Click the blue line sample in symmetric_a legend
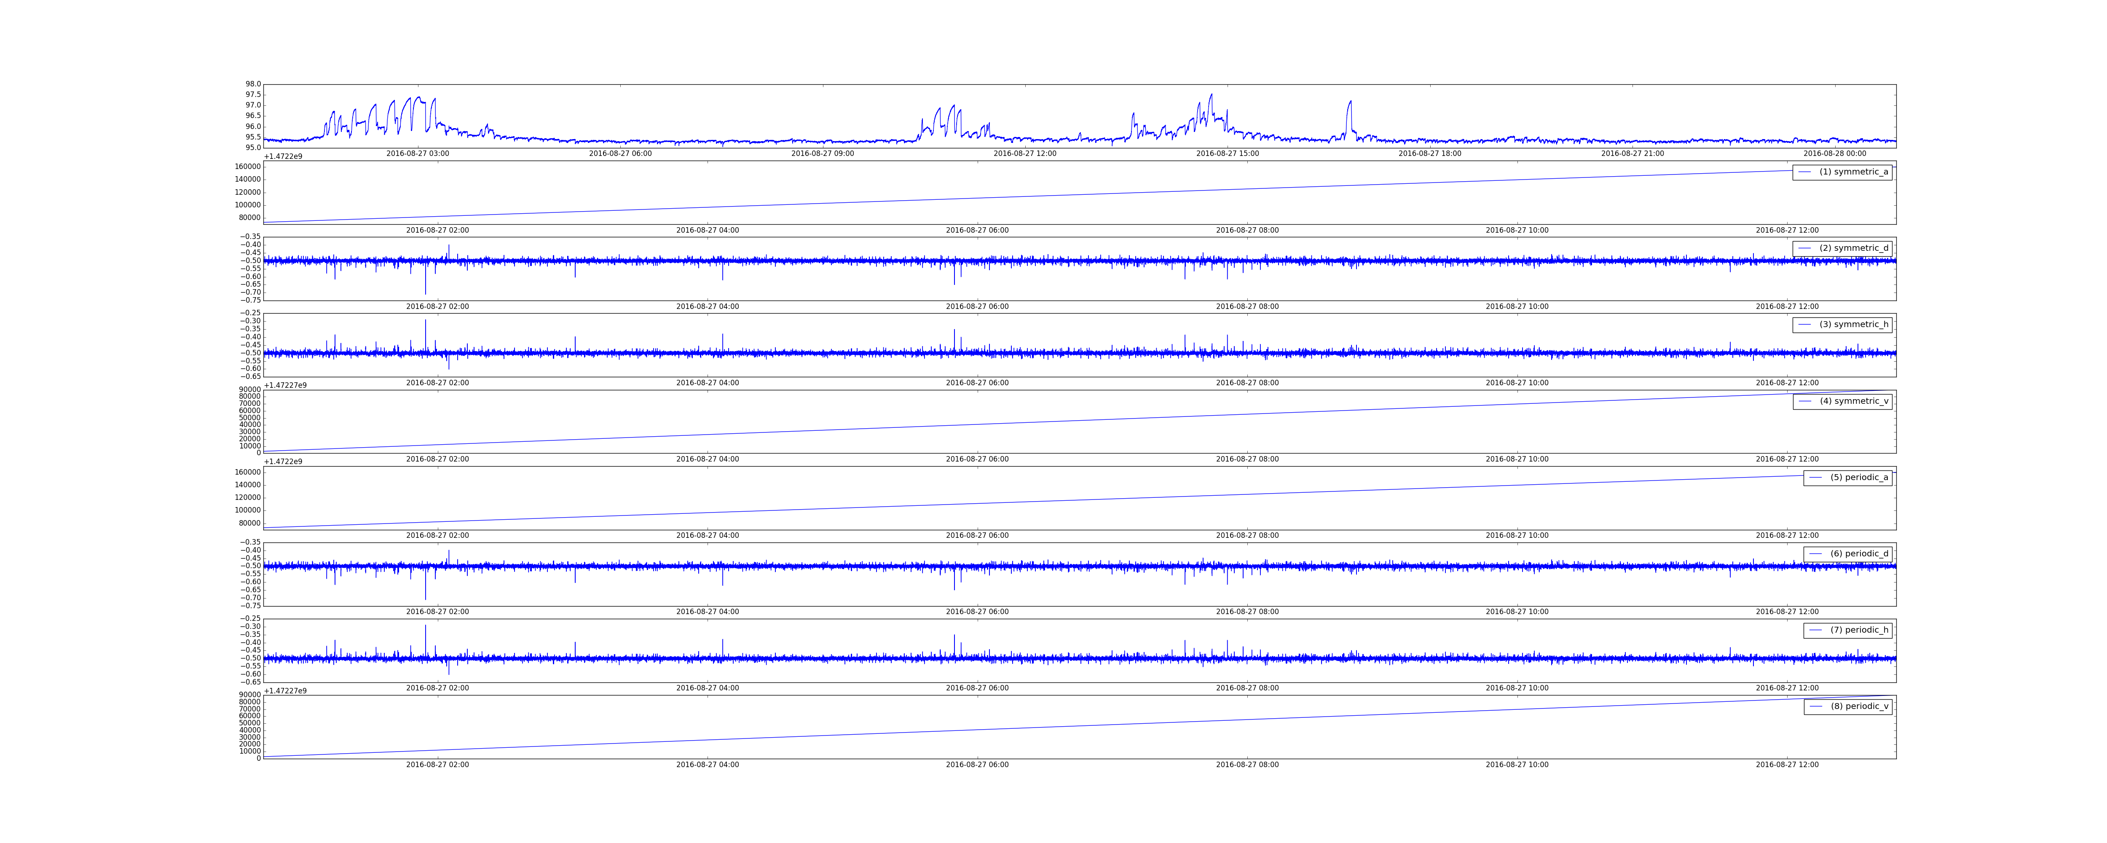This screenshot has height=843, width=2107. point(1805,172)
